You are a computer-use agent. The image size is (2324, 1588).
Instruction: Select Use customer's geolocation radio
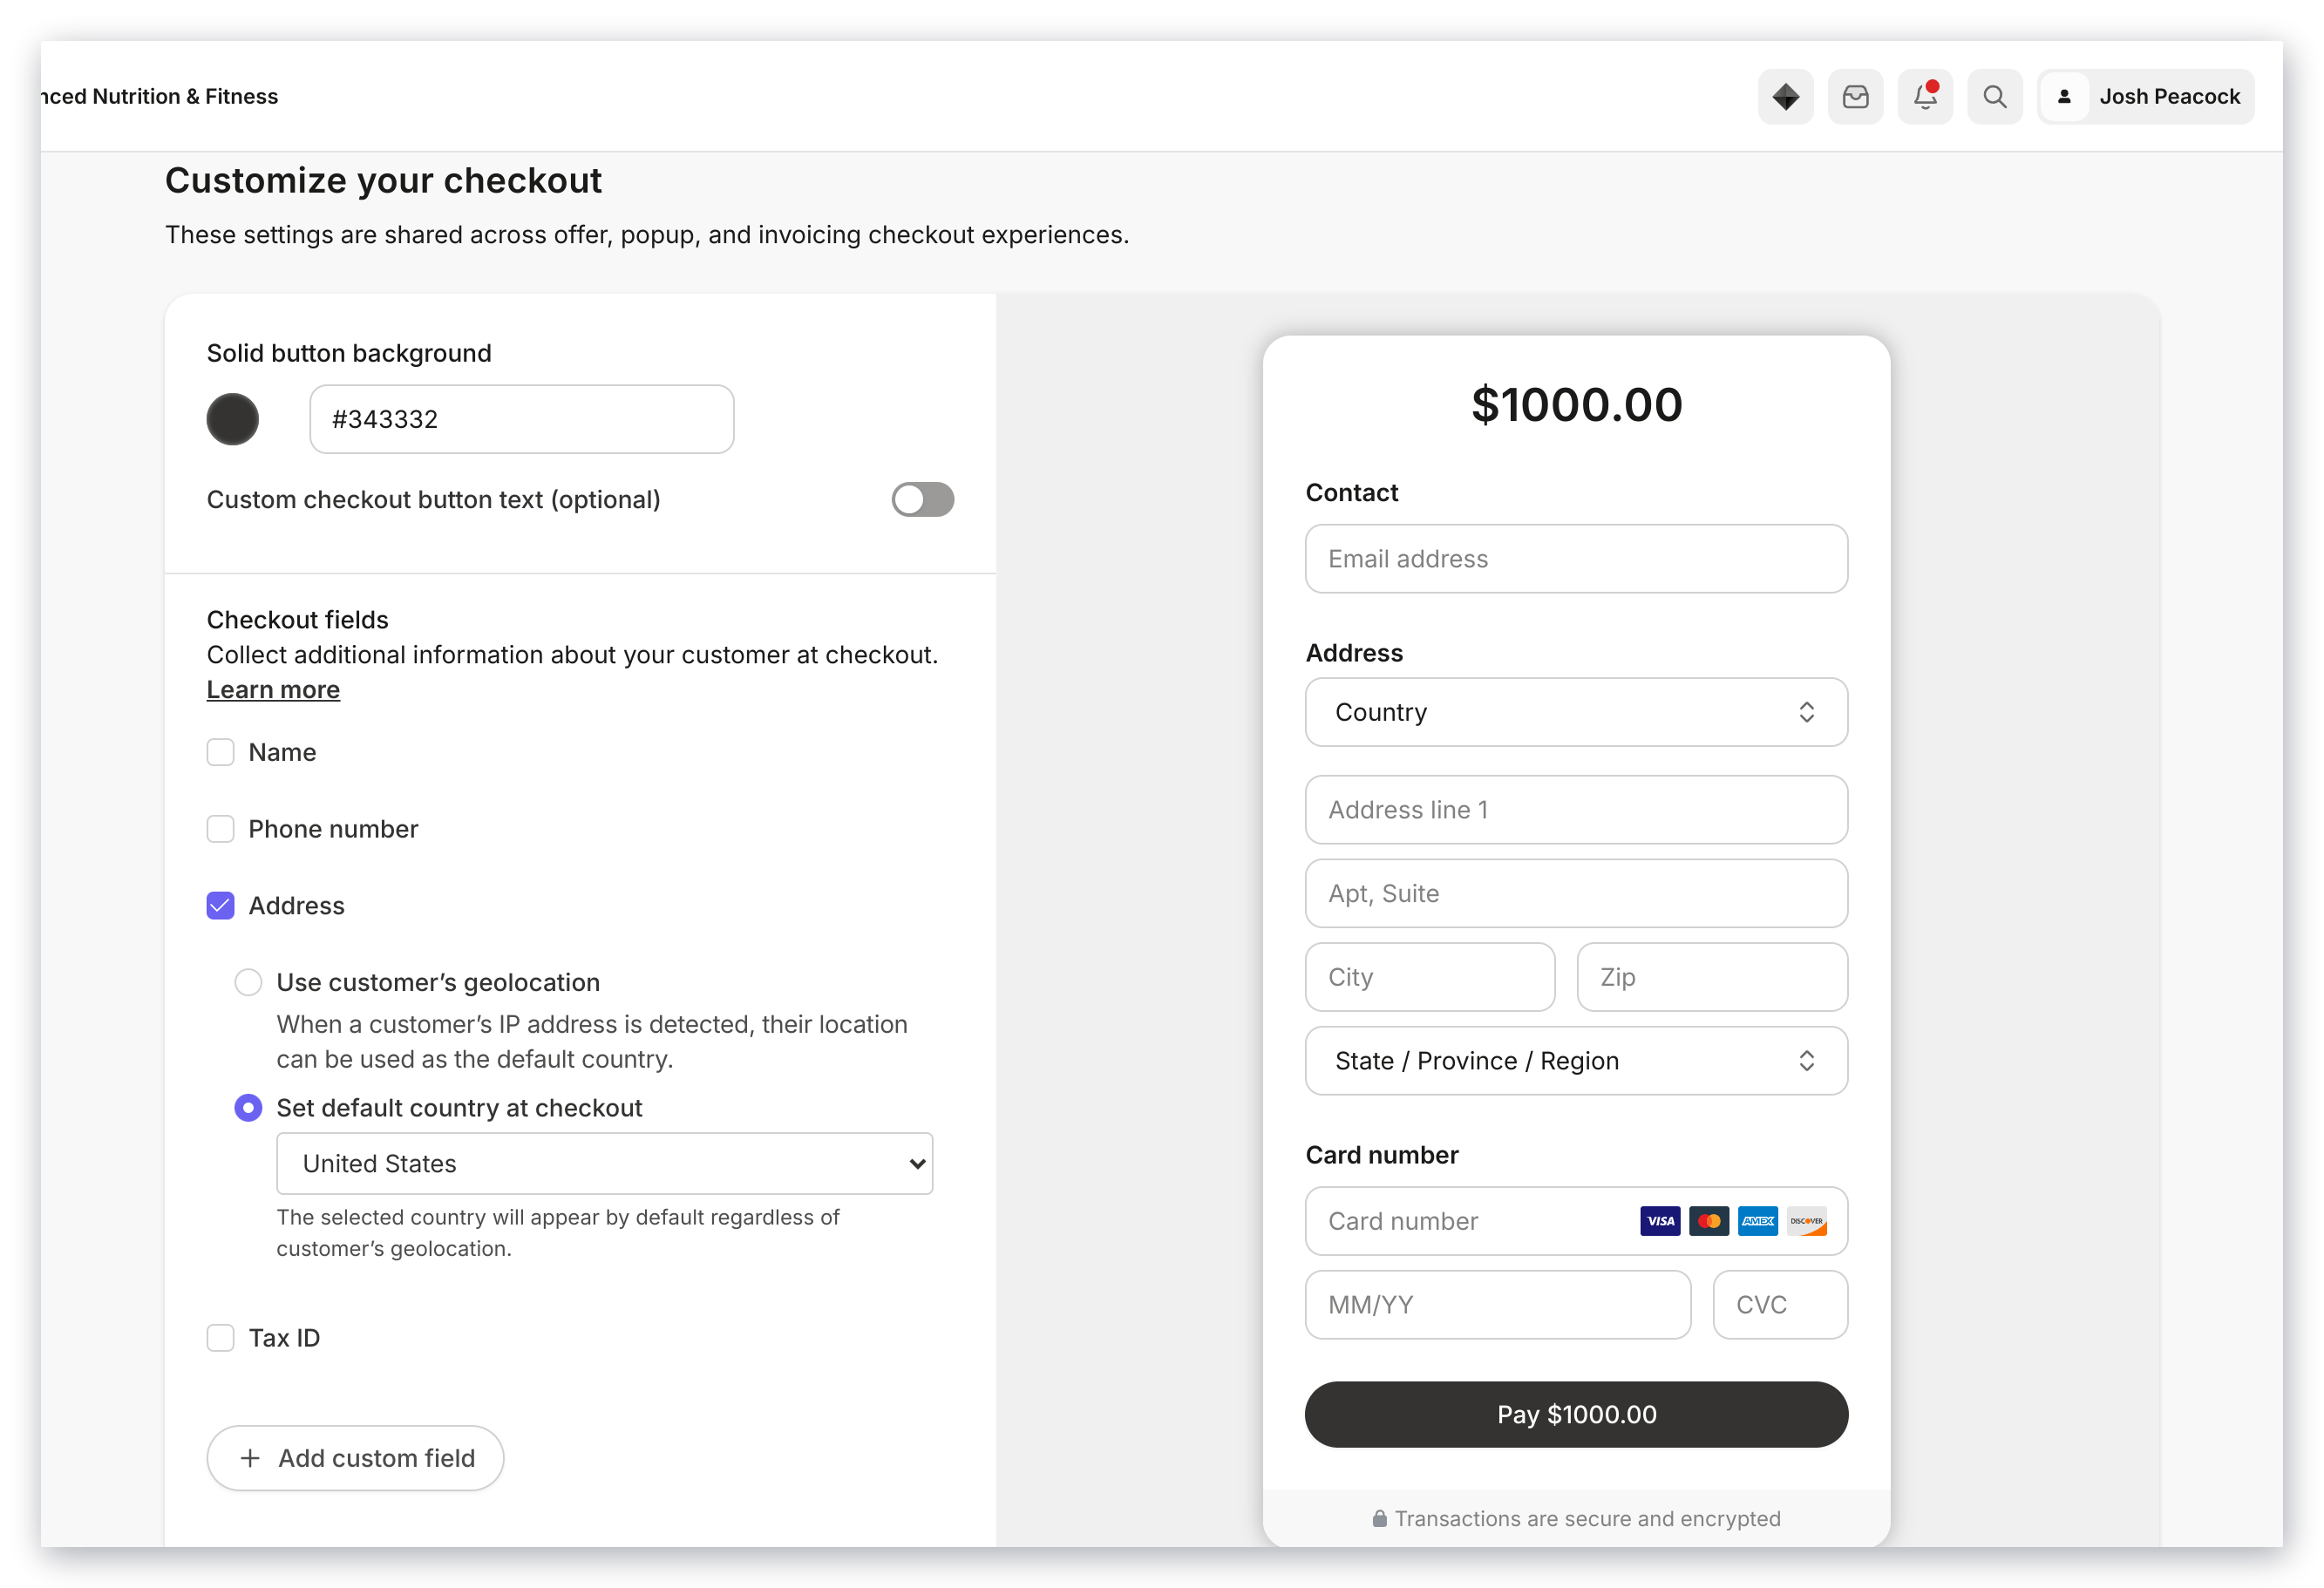[248, 983]
